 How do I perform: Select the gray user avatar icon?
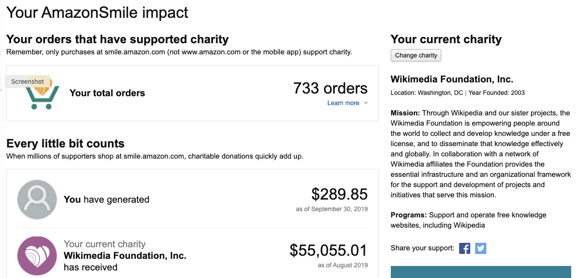pos(37,200)
